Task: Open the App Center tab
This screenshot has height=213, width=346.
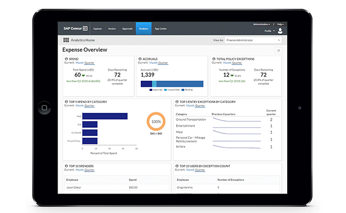Action: coord(161,29)
